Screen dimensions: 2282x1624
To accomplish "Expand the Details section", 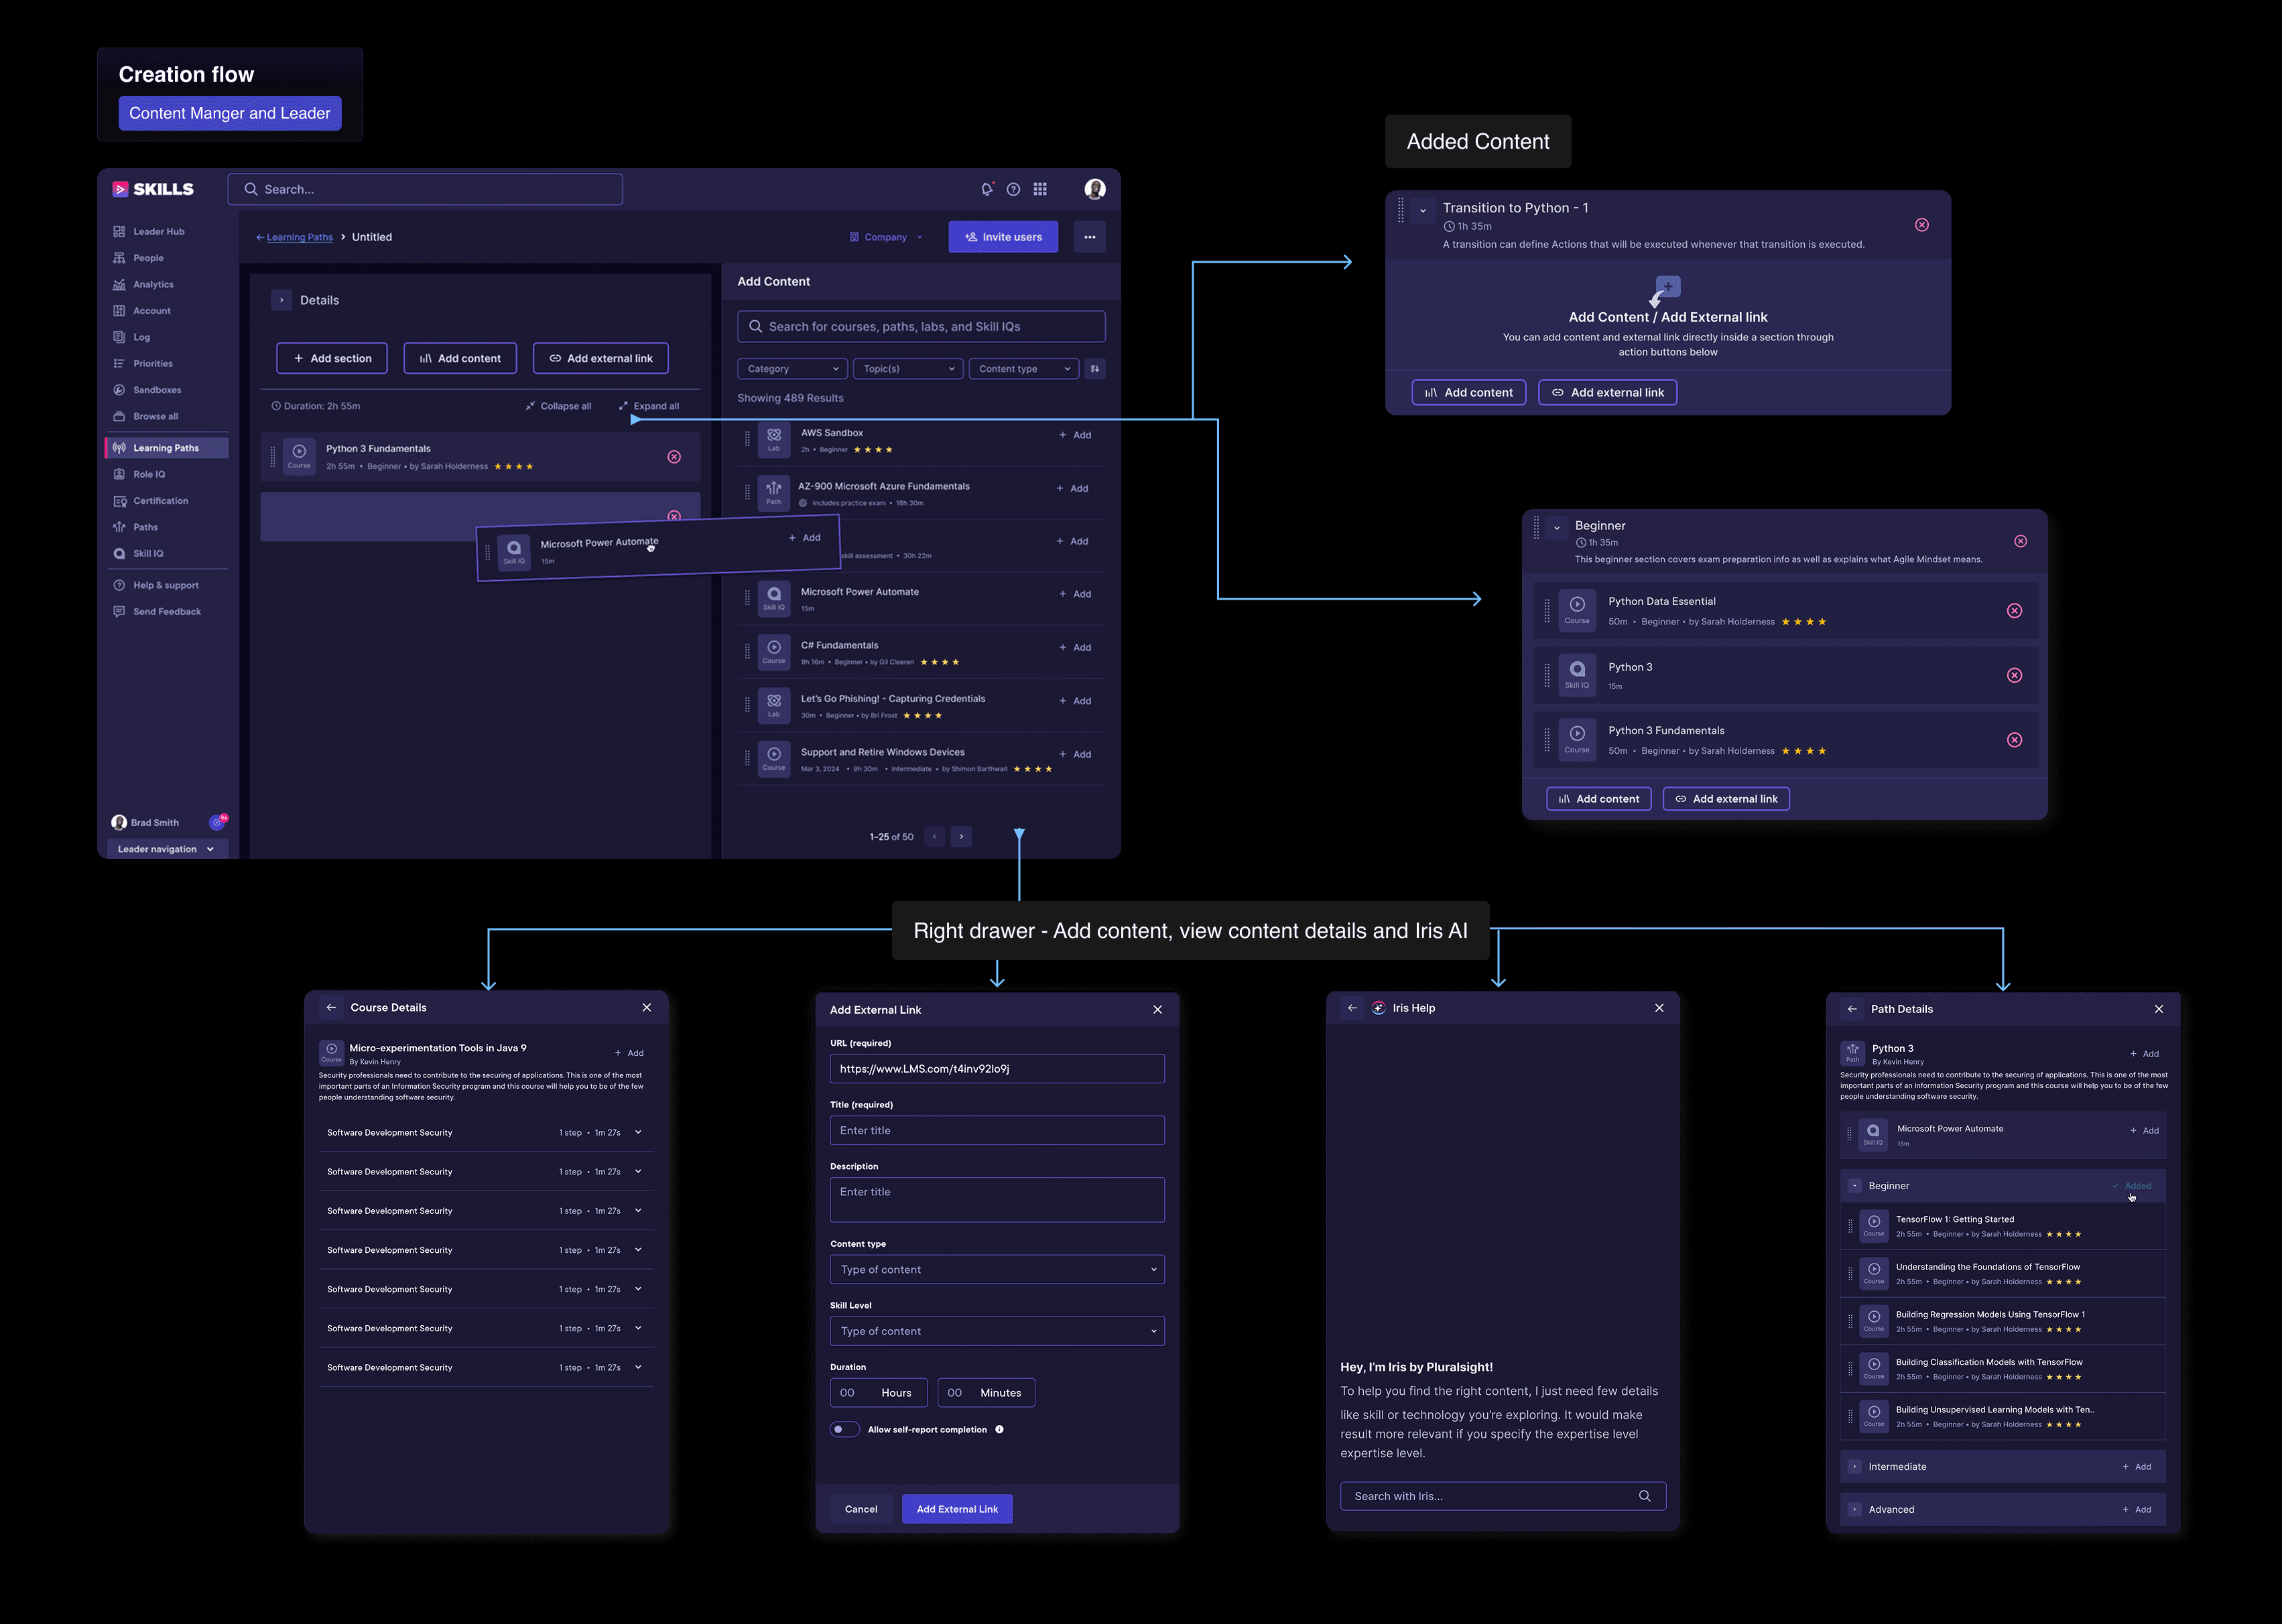I will [281, 300].
